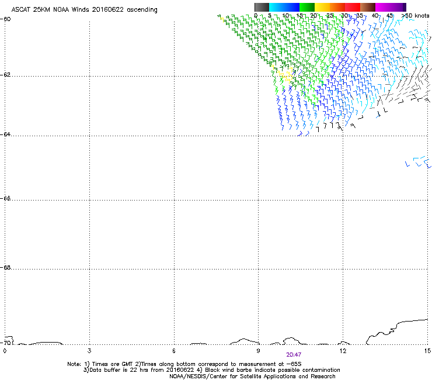Click the -62 latitude axis label

(x=5, y=75)
